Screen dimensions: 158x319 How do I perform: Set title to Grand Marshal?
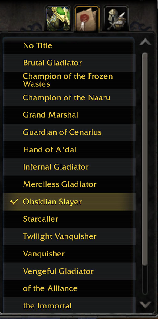click(x=69, y=115)
